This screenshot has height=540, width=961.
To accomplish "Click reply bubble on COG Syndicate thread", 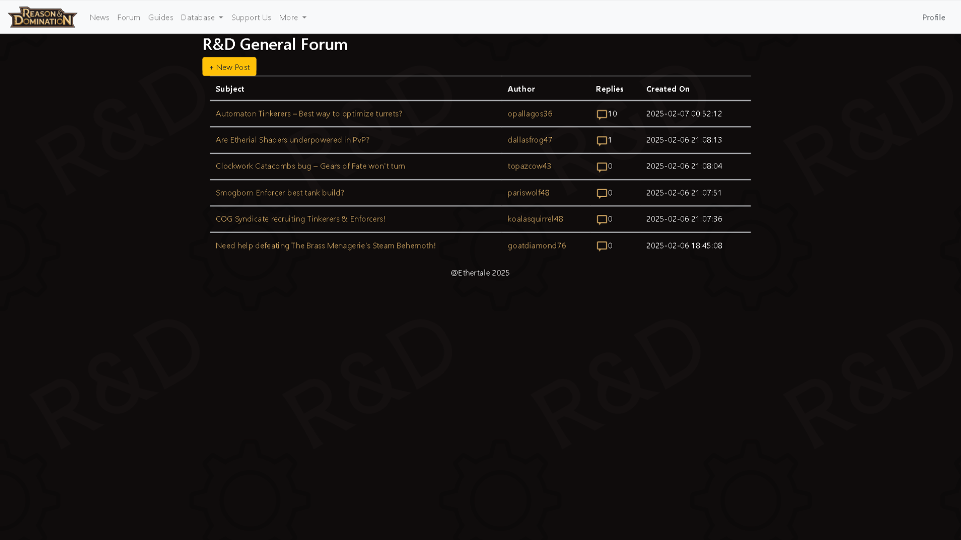I will [x=601, y=219].
